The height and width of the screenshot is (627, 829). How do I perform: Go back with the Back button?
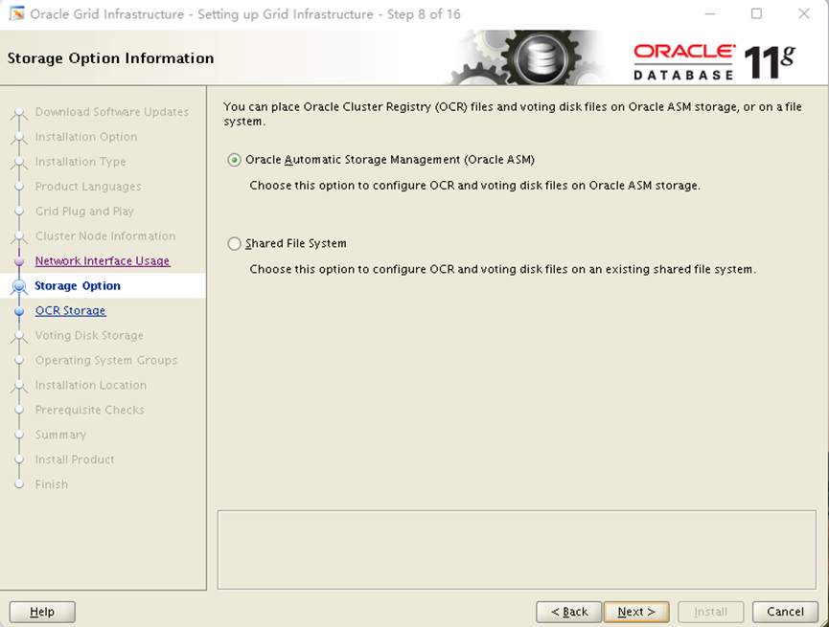pos(569,612)
